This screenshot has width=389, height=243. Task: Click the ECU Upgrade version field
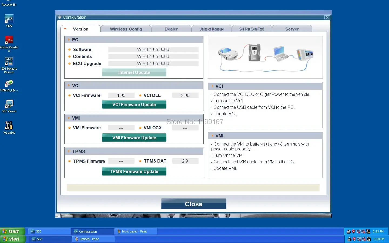153,63
